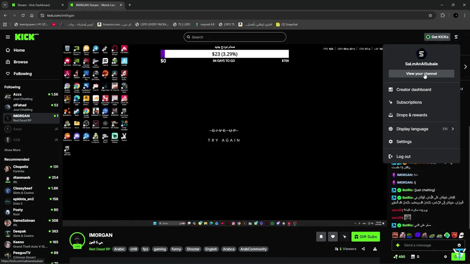Image resolution: width=470 pixels, height=264 pixels.
Task: Click the Kick search field
Action: [235, 37]
